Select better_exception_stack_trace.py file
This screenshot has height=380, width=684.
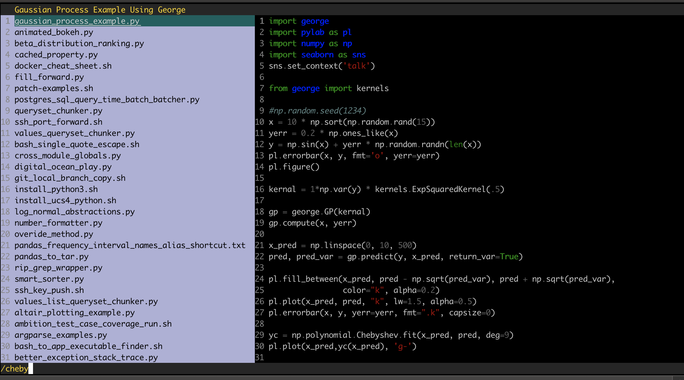(86, 358)
